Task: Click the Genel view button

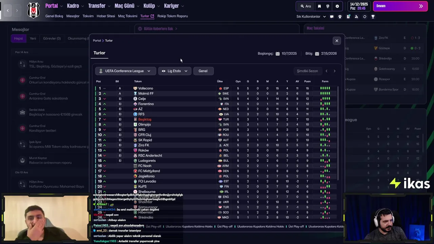Action: click(203, 71)
